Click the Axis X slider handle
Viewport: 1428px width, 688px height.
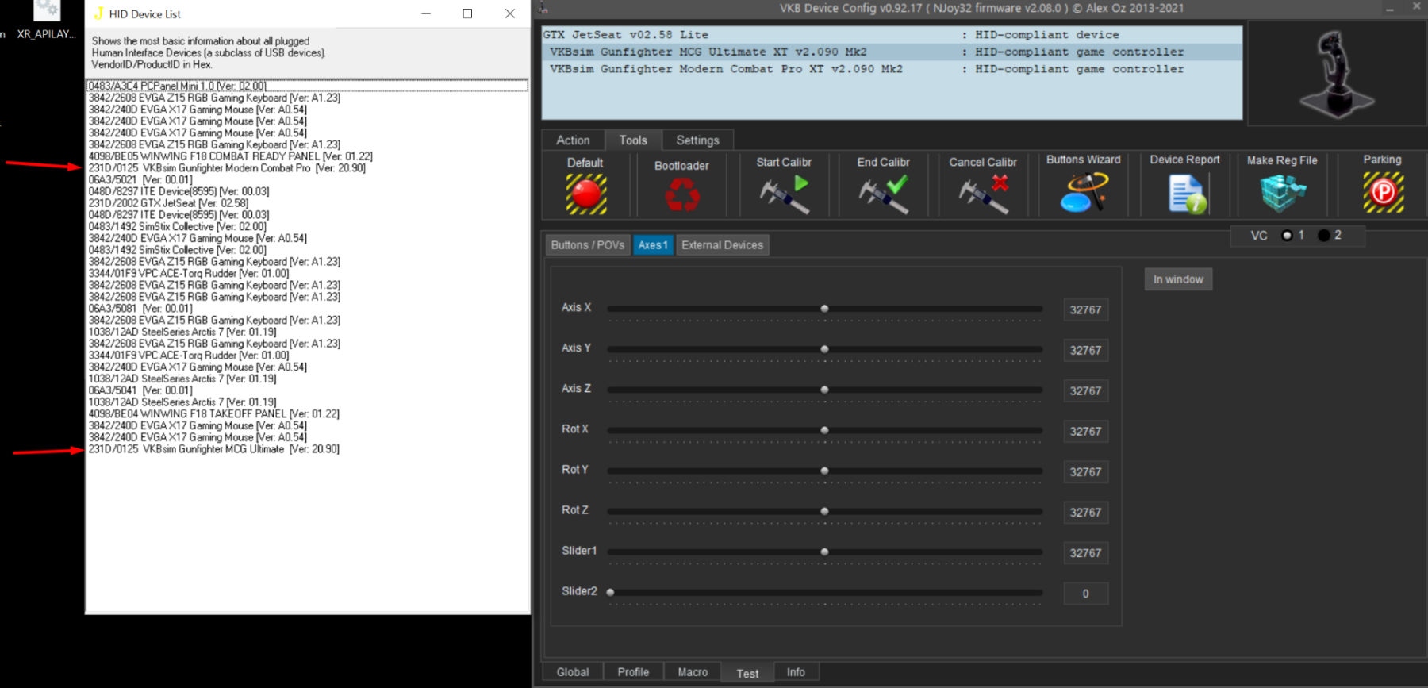click(x=824, y=309)
